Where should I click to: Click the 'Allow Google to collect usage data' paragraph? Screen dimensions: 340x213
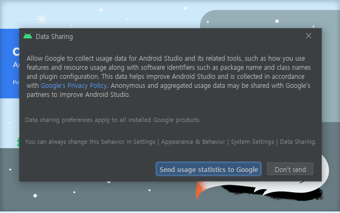(x=169, y=76)
